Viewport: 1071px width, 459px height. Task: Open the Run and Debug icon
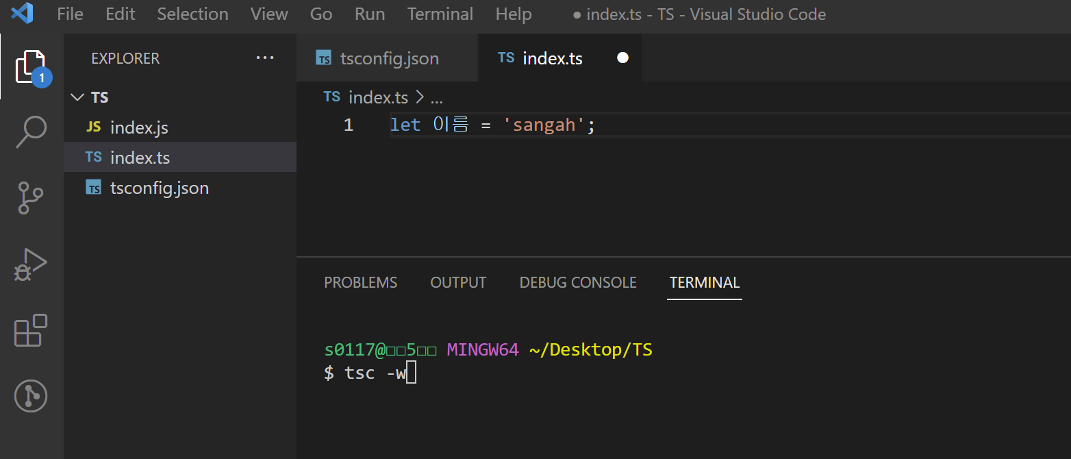(31, 264)
